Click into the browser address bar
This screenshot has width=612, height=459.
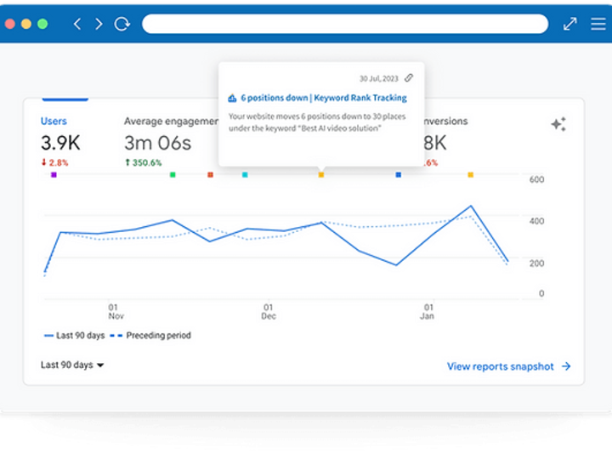(x=345, y=24)
